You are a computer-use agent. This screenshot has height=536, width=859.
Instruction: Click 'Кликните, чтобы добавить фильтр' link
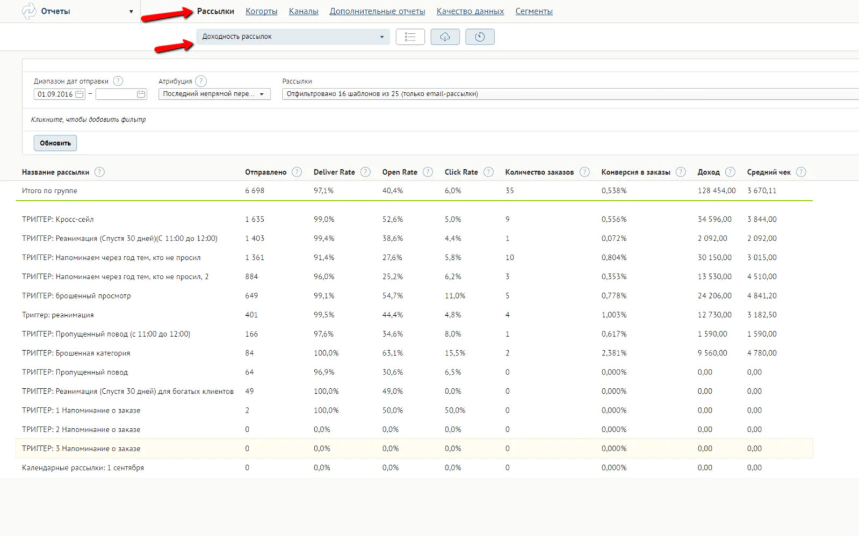pyautogui.click(x=89, y=119)
